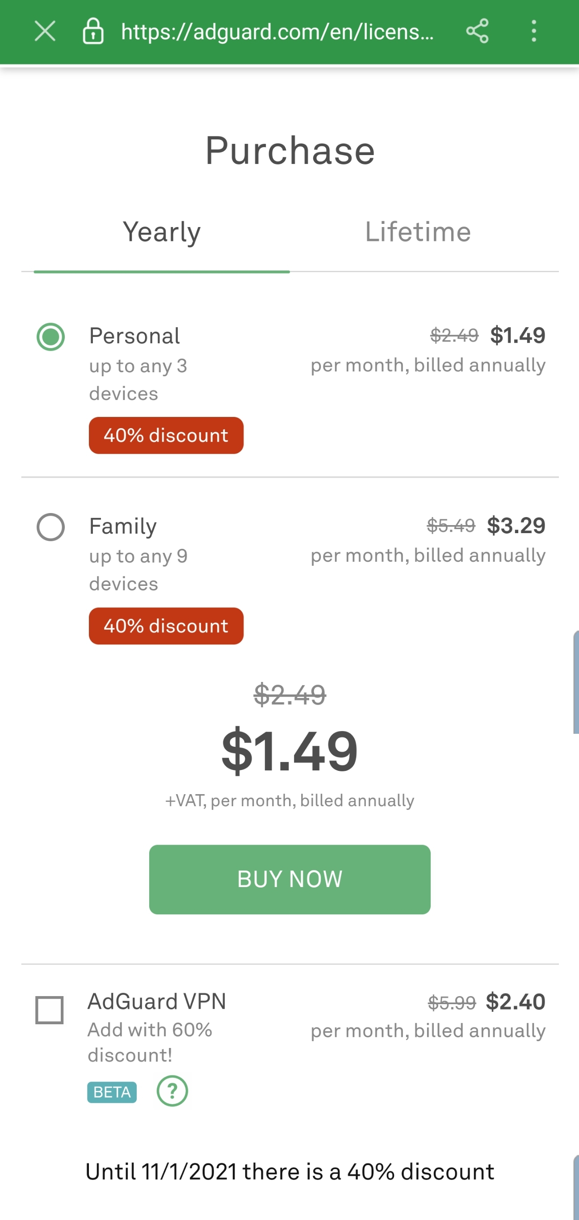The height and width of the screenshot is (1220, 579).
Task: Tap the BUY NOW button
Action: point(289,879)
